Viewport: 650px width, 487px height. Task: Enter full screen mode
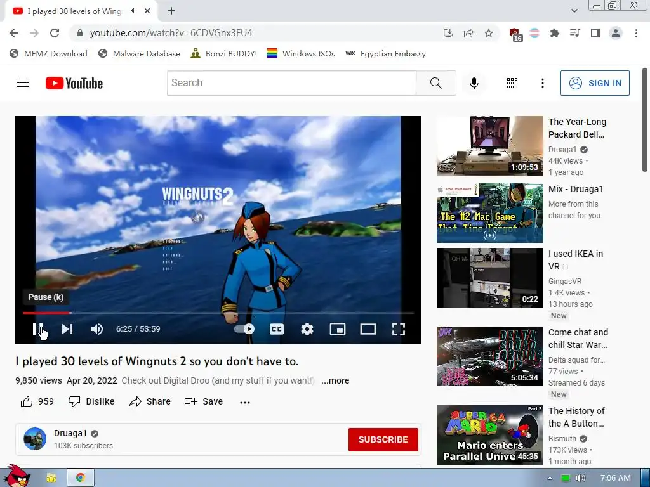coord(399,329)
